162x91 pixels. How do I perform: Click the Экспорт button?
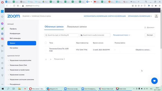[x=150, y=35]
